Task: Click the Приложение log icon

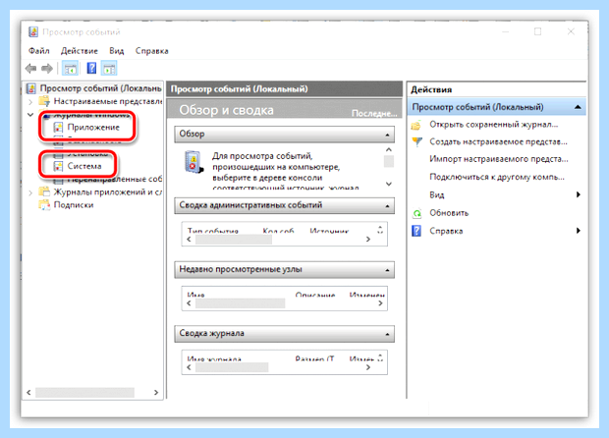Action: pyautogui.click(x=58, y=128)
